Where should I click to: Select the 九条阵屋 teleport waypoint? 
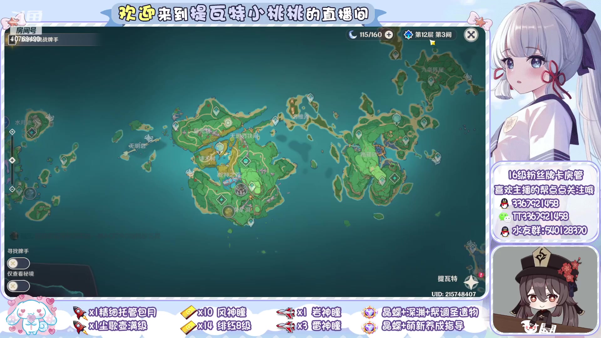(431, 81)
